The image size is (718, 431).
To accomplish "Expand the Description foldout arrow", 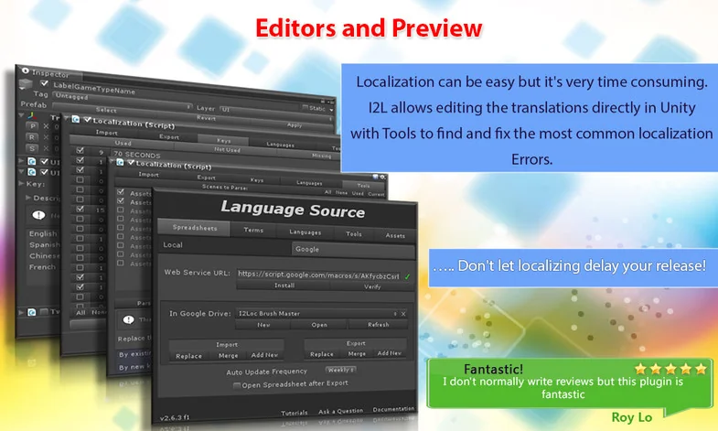I will point(28,198).
